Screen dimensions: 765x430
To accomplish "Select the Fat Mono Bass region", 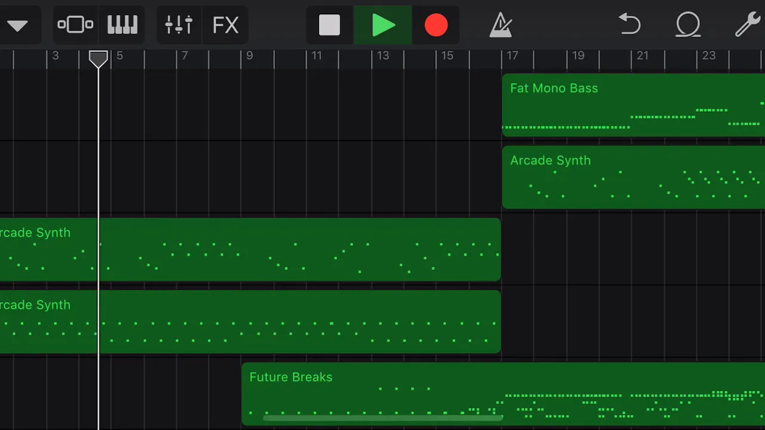I will coord(634,105).
